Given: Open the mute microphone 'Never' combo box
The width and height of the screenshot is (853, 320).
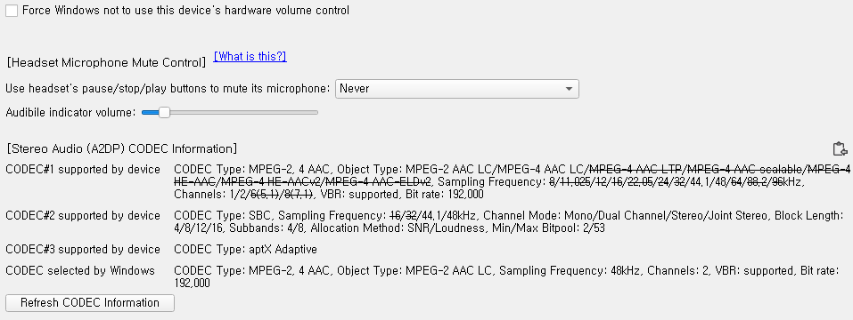Looking at the screenshot, I should click(x=457, y=88).
